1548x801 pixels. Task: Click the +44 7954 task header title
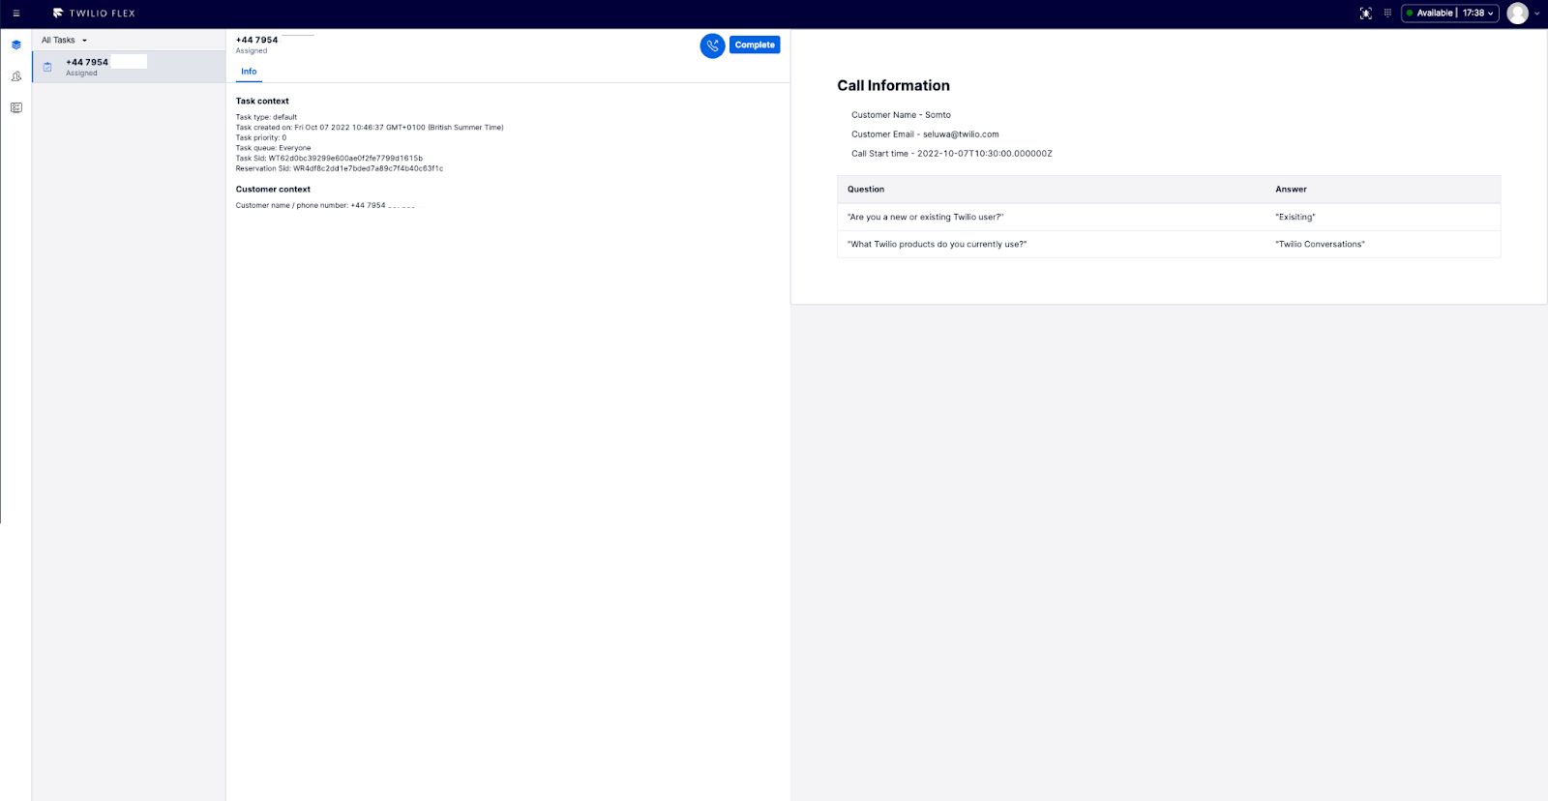256,41
